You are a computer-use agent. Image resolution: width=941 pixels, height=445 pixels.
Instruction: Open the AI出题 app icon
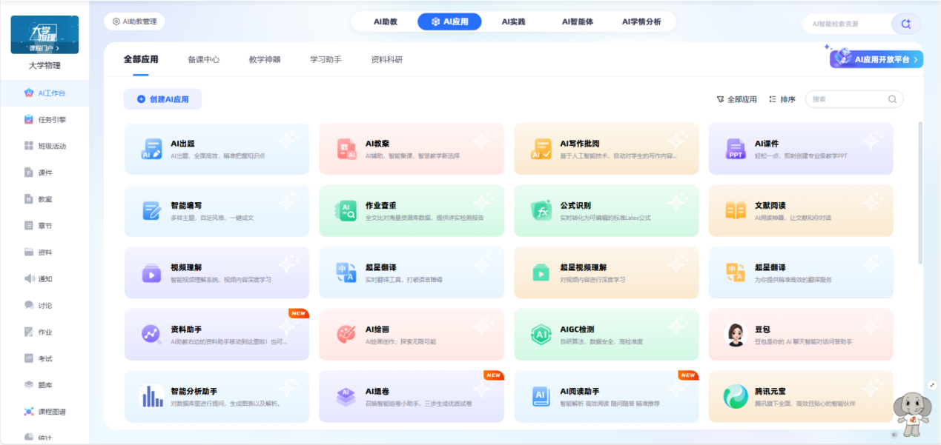click(x=151, y=149)
